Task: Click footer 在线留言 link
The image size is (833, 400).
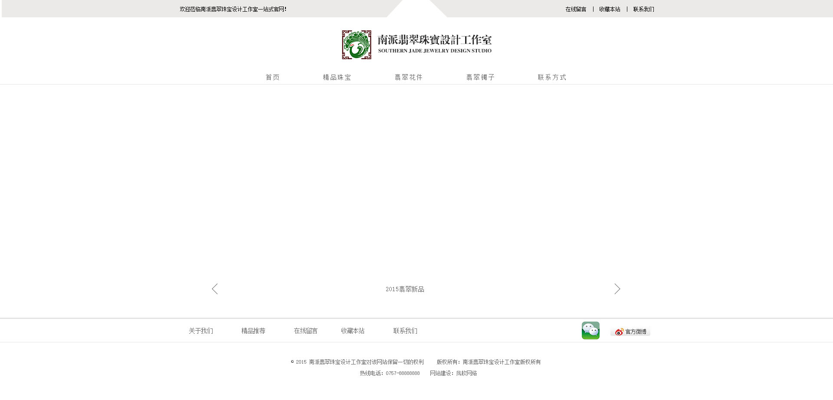Action: coord(306,331)
